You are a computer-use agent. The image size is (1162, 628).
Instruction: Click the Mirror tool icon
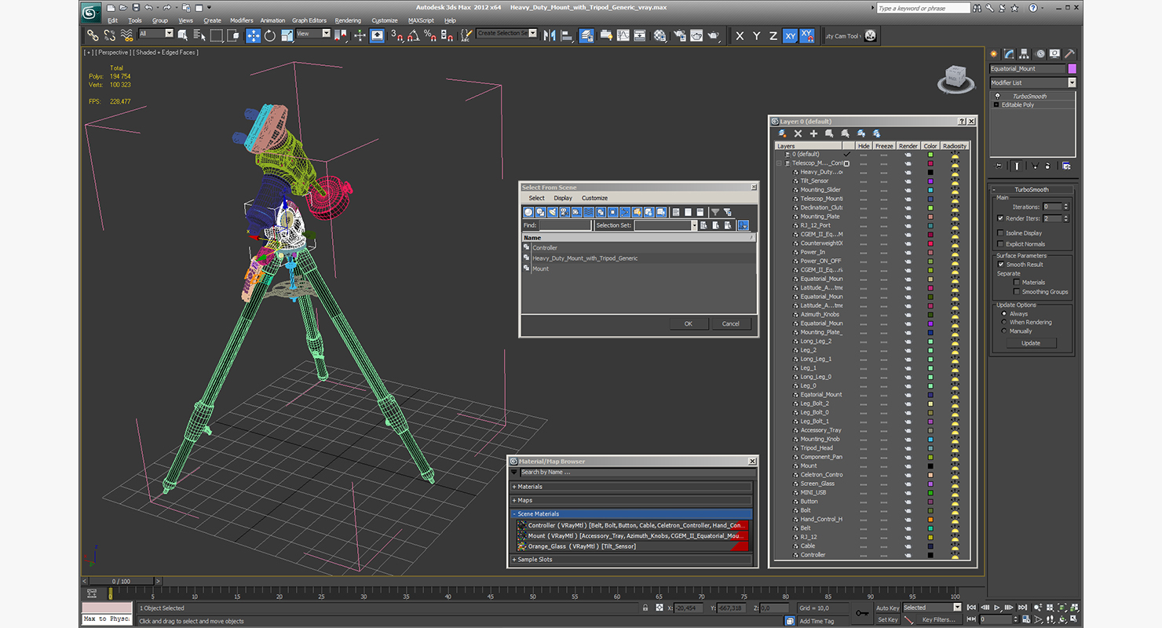(550, 35)
